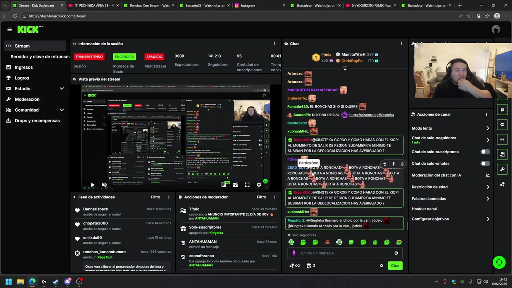Open the broadcast signal icon in right sidebar
The image size is (512, 288).
(502, 139)
